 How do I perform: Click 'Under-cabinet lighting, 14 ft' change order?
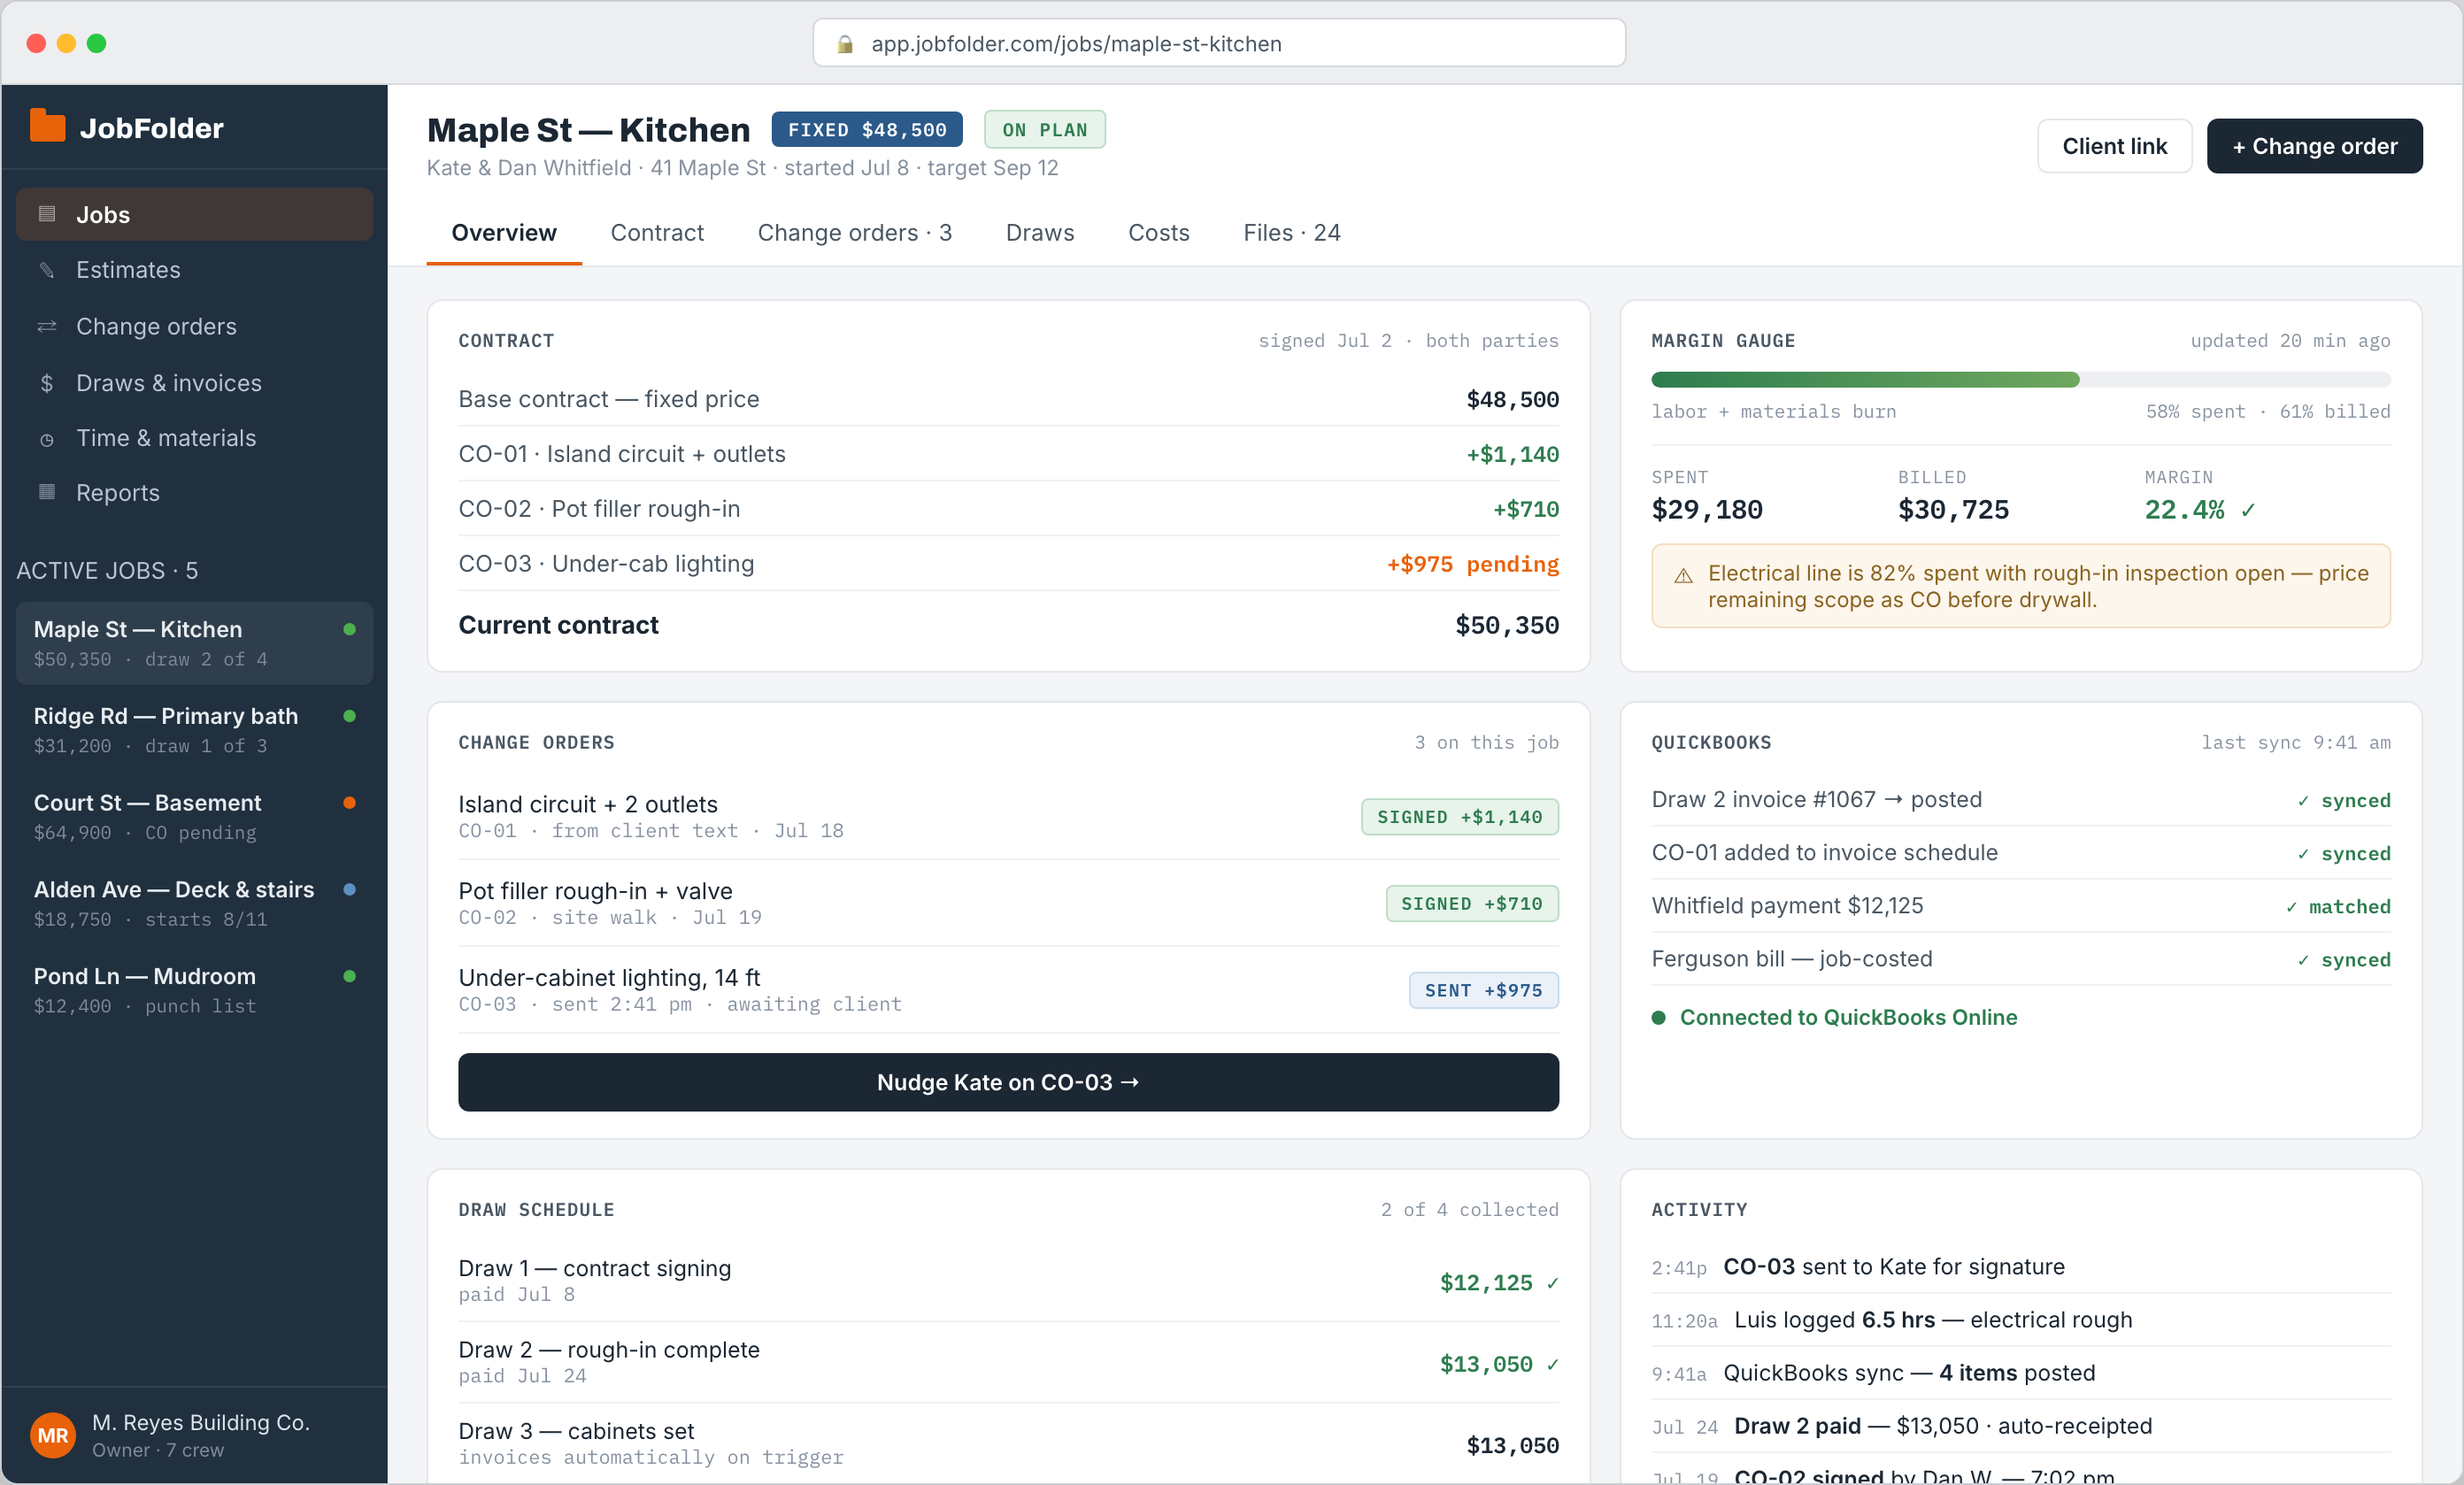1008,990
